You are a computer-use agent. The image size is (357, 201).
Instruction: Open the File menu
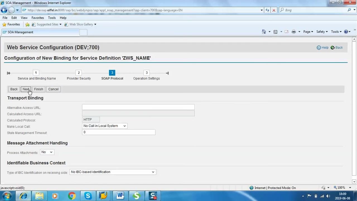tap(5, 18)
